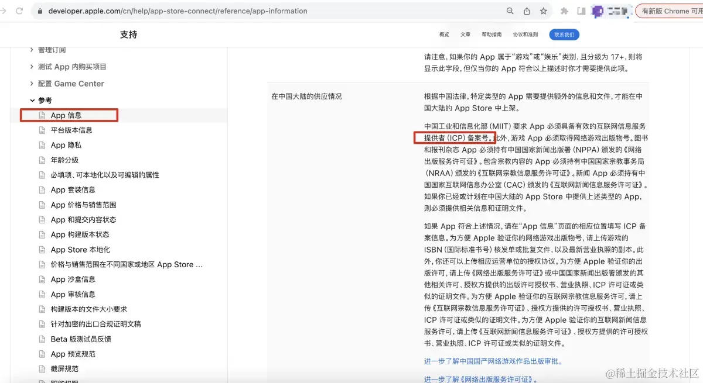Open the 支持 heading link
The width and height of the screenshot is (703, 383).
pyautogui.click(x=128, y=34)
